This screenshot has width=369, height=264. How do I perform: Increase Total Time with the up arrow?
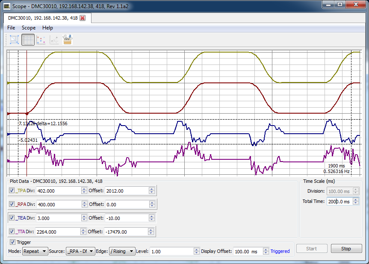pyautogui.click(x=356, y=199)
